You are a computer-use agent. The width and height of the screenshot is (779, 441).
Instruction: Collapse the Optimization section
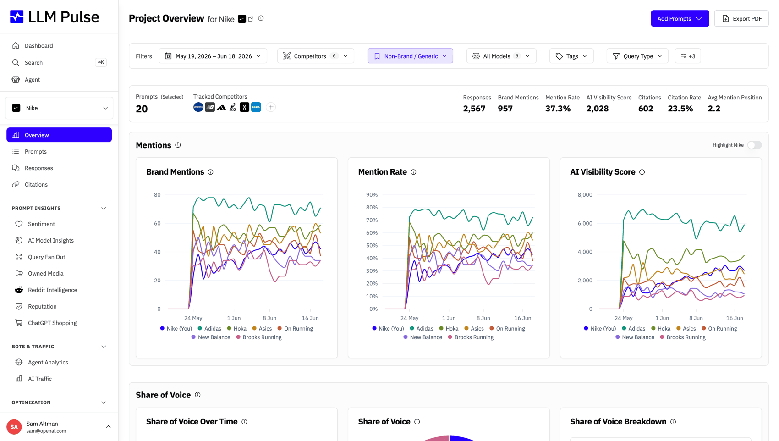point(104,403)
